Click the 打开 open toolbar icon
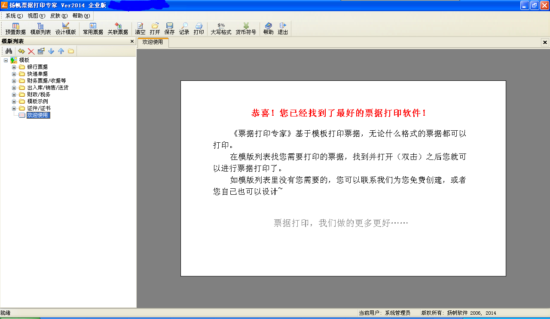The height and width of the screenshot is (319, 550). pos(155,29)
